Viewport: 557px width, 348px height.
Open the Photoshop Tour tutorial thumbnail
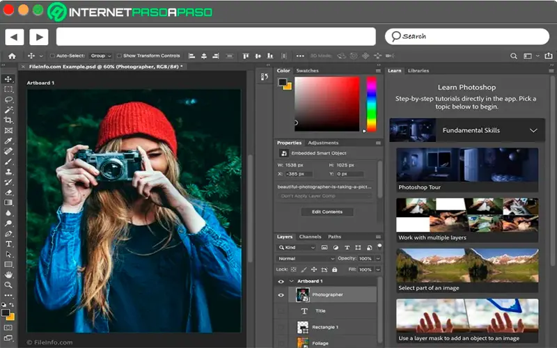(467, 166)
